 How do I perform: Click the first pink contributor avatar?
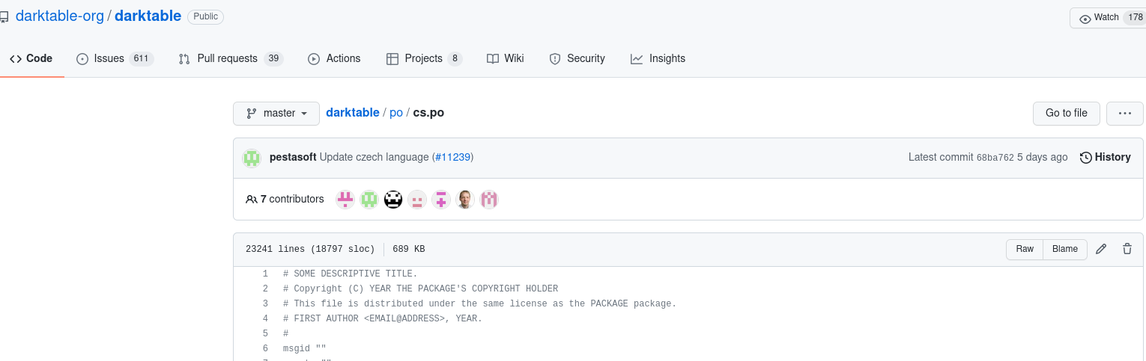(x=345, y=200)
